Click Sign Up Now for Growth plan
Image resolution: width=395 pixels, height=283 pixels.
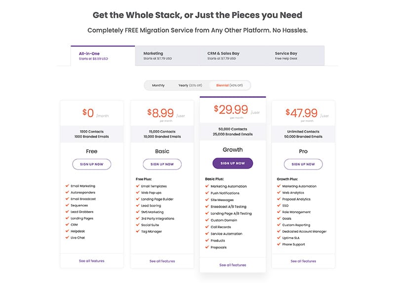233,163
